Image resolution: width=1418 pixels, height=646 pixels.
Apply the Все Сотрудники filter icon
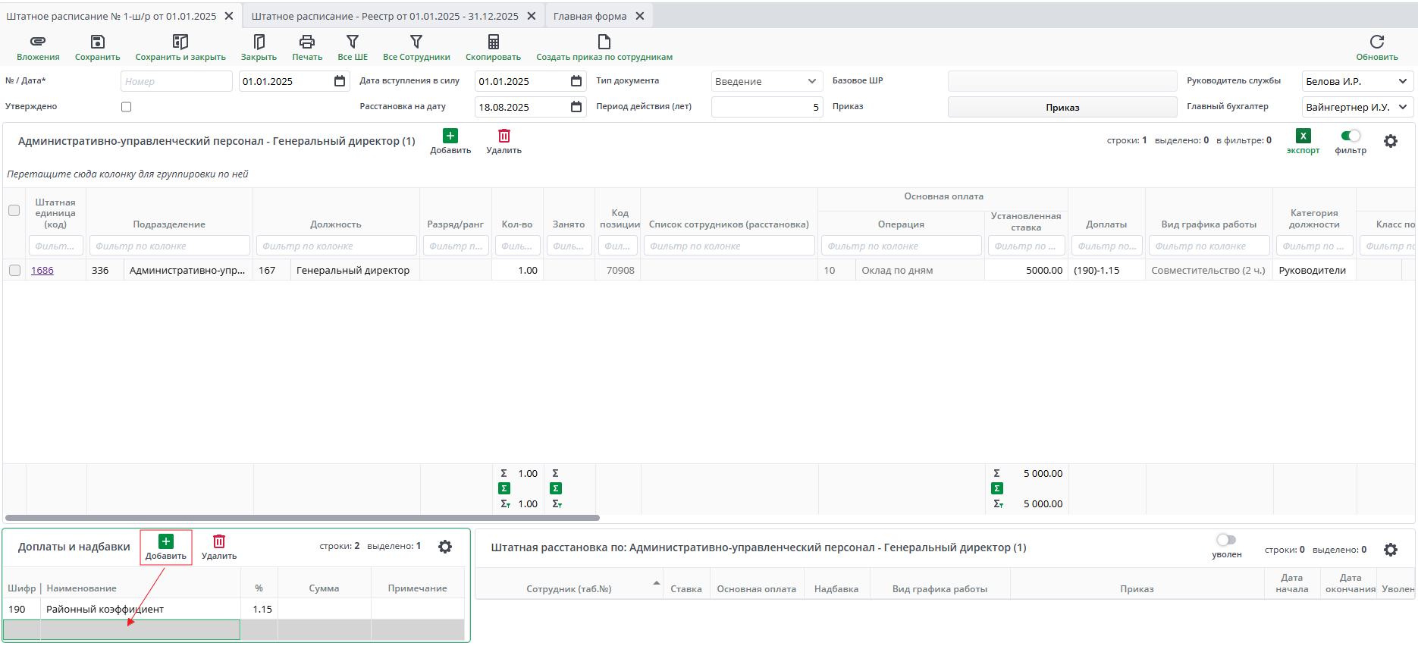416,42
